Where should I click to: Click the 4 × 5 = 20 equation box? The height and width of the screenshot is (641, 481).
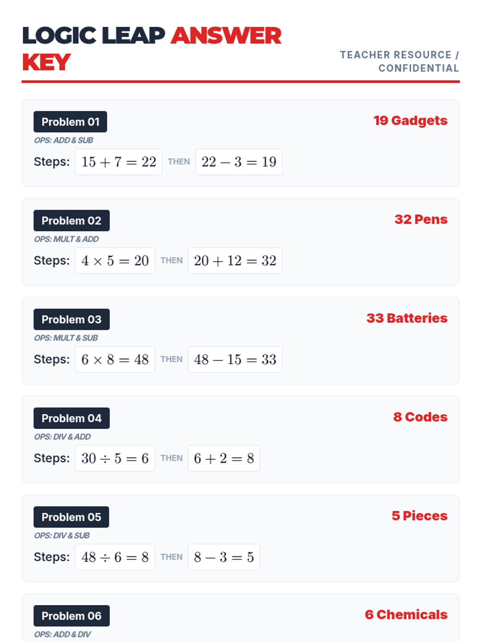coord(115,261)
